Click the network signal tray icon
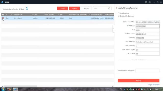Image resolution: width=163 pixels, height=91 pixels. (x=145, y=89)
